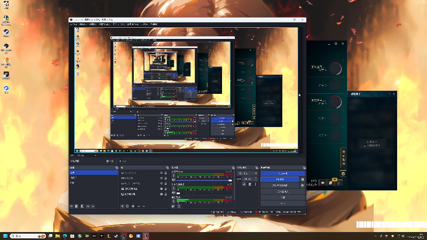
Task: Float the Controls panel using dock icon
Action: pos(304,167)
